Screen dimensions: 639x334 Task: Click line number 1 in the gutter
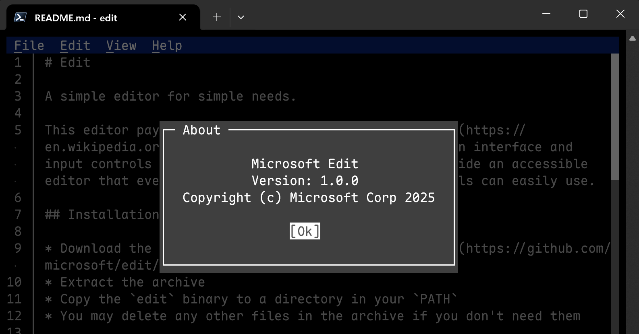[18, 62]
